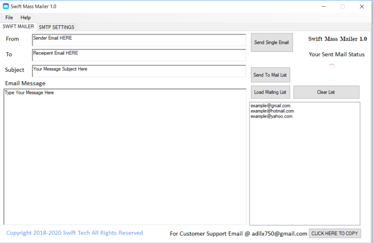This screenshot has width=373, height=243.
Task: Click the Swift Mass Mailer 1.0 heading
Action: coord(337,39)
